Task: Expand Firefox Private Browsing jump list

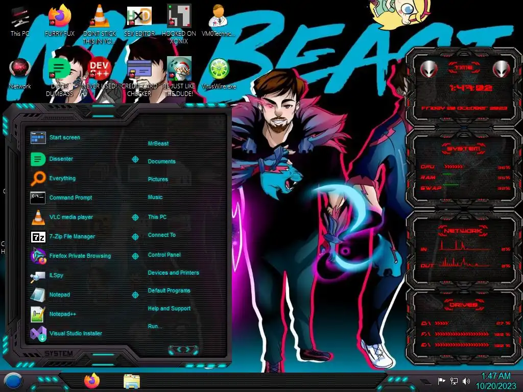Action: 135,256
